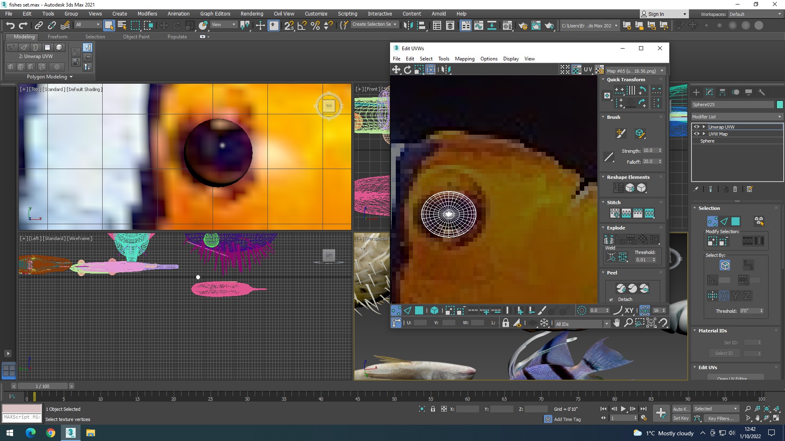Click the UV coordinate display button
This screenshot has height=441, width=785.
[588, 70]
